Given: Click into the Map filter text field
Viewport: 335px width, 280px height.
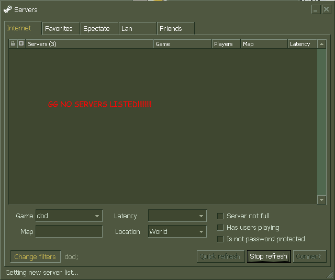Looking at the screenshot, I should point(69,232).
